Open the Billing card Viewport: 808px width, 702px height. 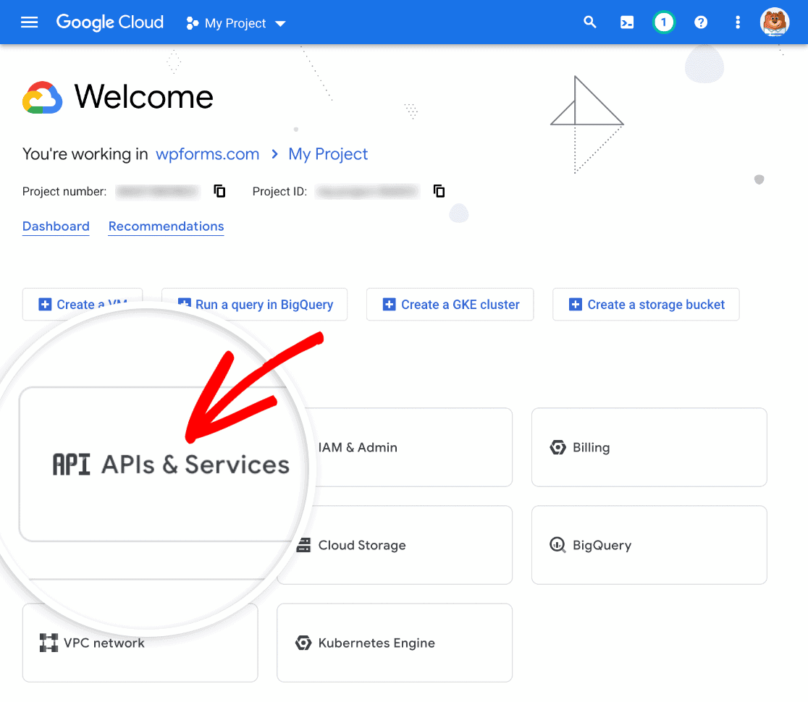pyautogui.click(x=649, y=447)
